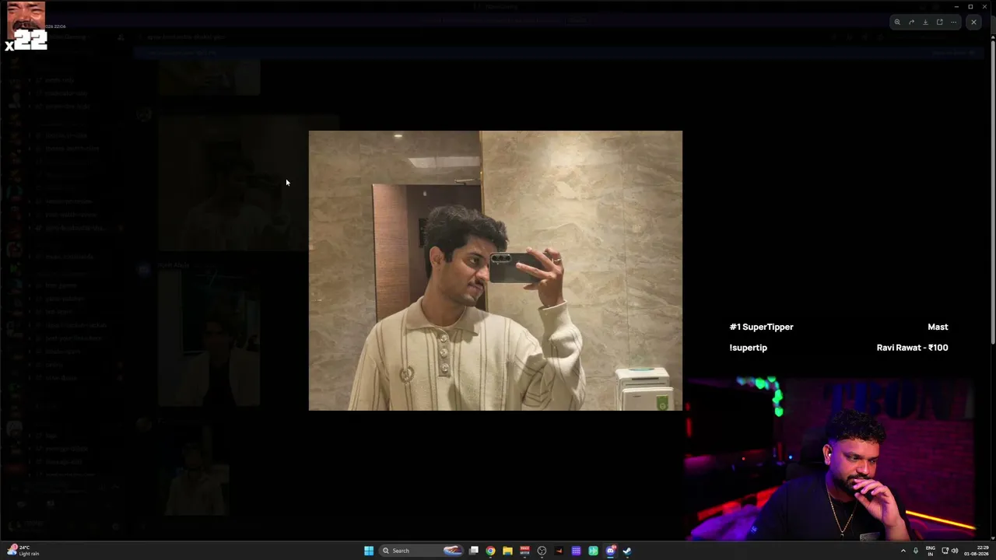This screenshot has width=996, height=560.
Task: Open the weather widget showing Light rain
Action: coord(23,551)
